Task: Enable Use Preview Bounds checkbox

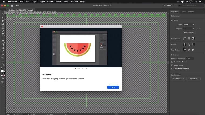Action: [x=172, y=62]
